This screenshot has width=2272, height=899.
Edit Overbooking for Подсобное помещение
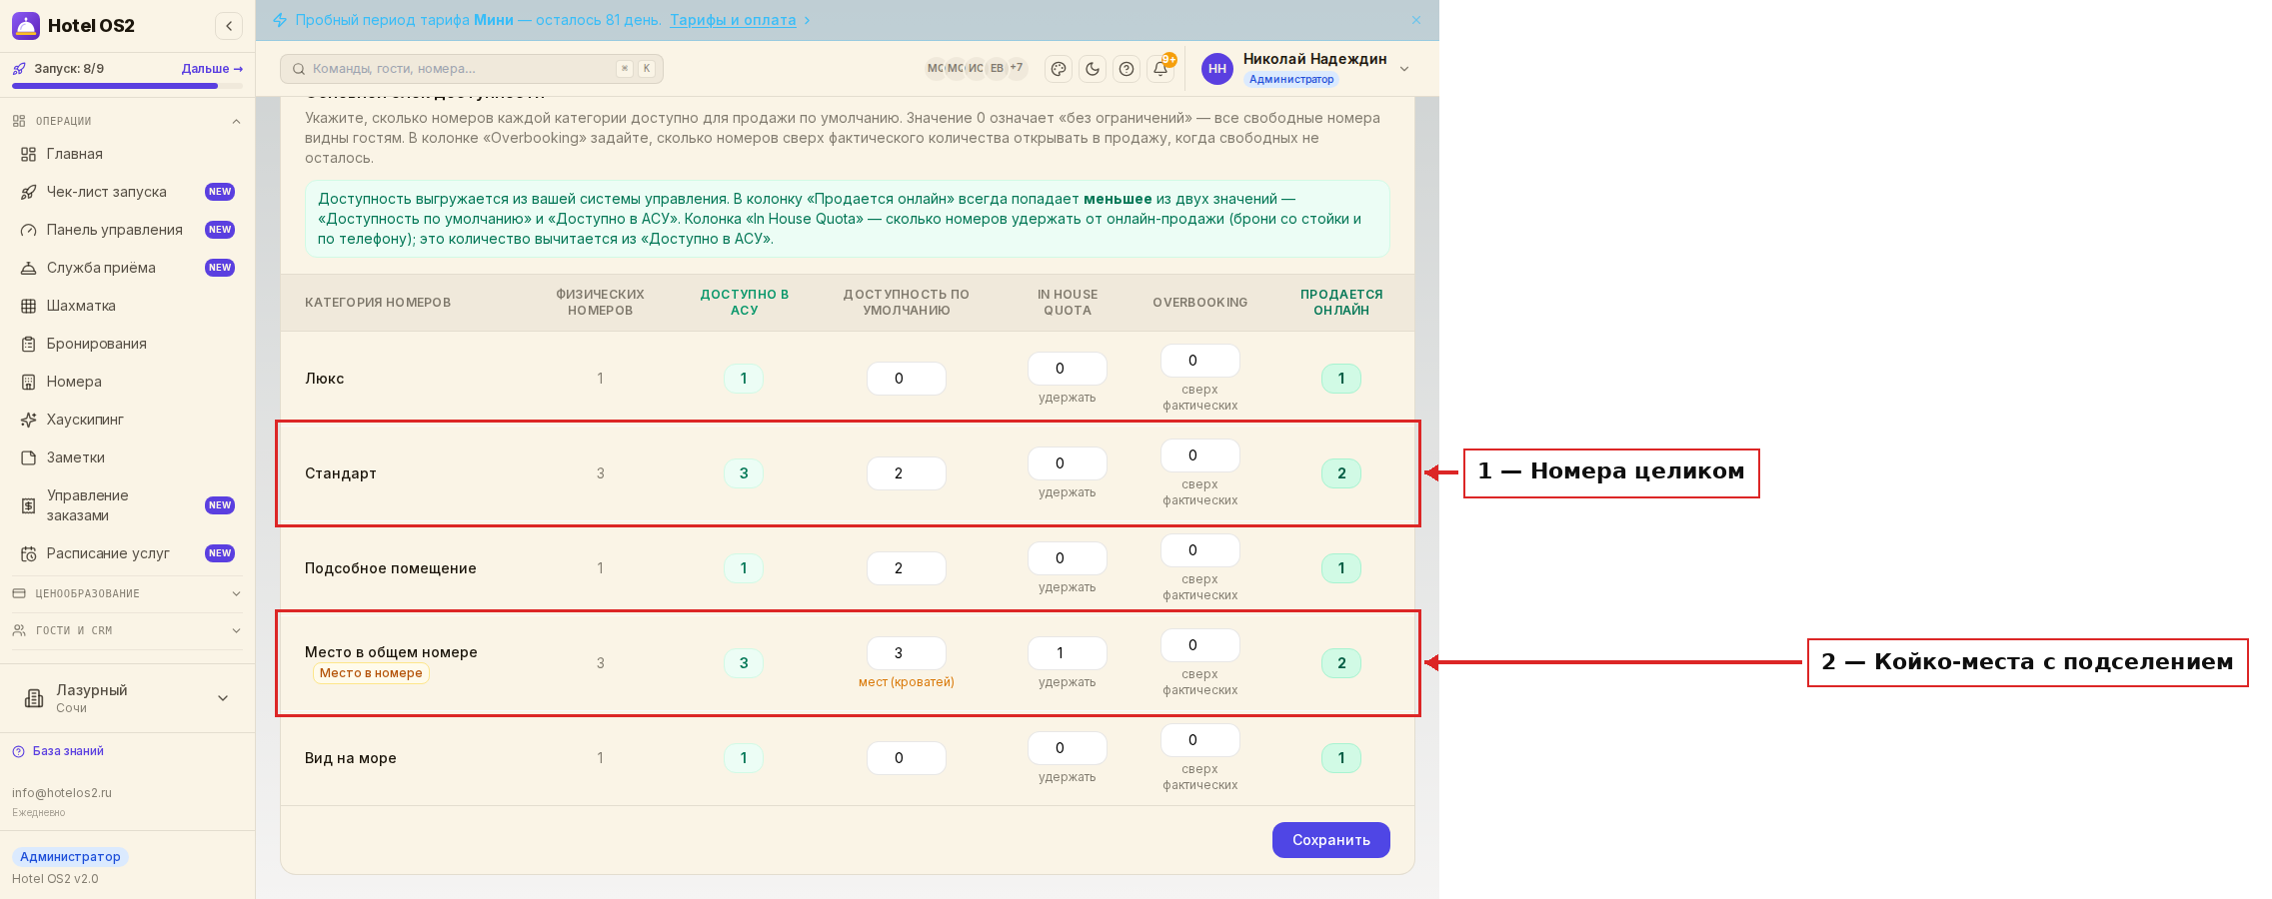pyautogui.click(x=1200, y=550)
